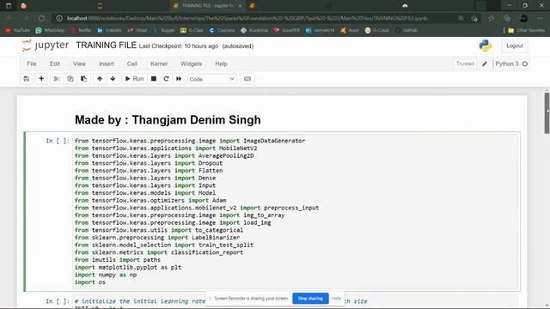Screen dimensions: 550x309
Task: Rename notebook via TRAINING FILE title
Action: pos(106,45)
